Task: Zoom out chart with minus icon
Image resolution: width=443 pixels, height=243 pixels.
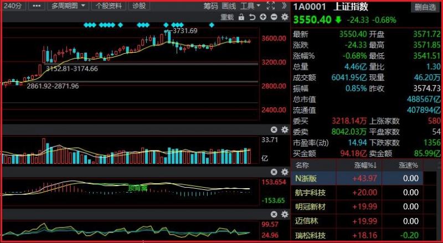Action: (x=274, y=17)
